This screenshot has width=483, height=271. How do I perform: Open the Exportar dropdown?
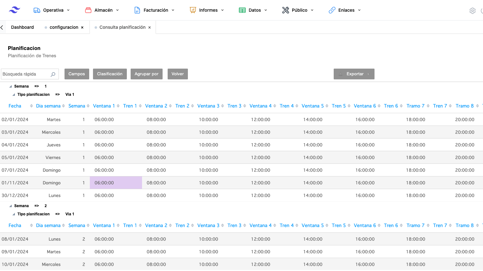354,74
